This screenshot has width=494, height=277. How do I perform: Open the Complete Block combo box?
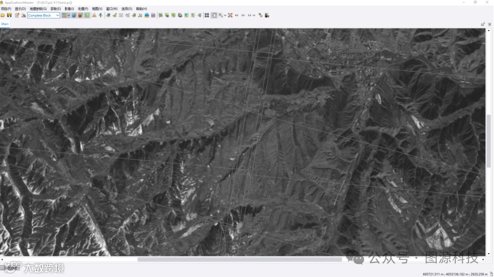43,15
